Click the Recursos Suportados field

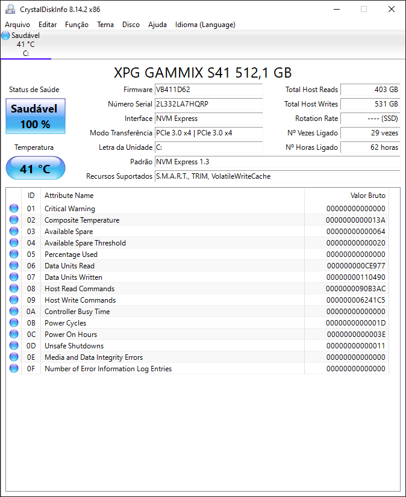coord(278,176)
